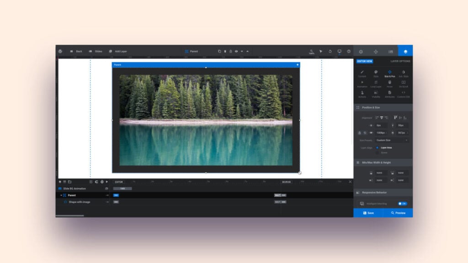Open the help question mark icon

[349, 51]
